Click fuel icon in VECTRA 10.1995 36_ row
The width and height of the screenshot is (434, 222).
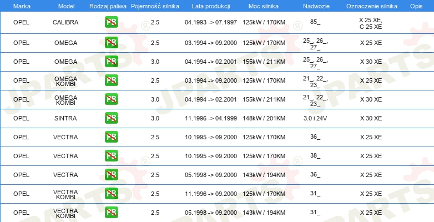111,137
